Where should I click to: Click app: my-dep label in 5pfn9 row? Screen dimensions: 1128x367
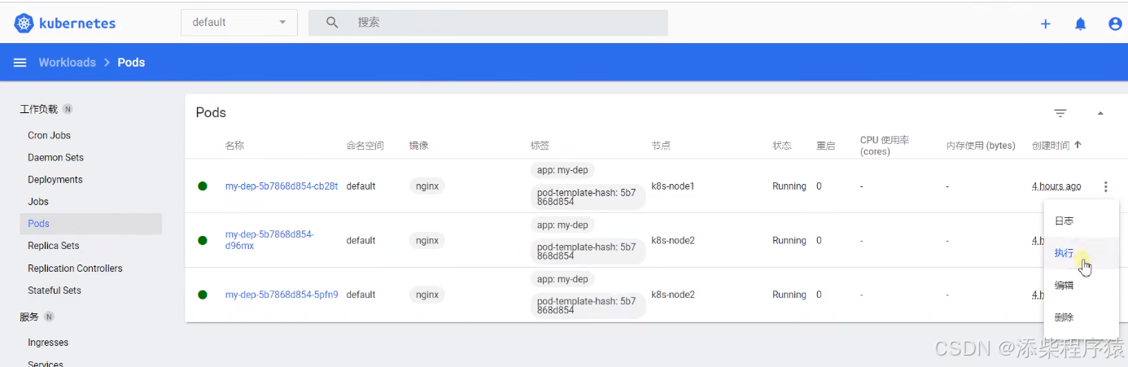[x=562, y=279]
